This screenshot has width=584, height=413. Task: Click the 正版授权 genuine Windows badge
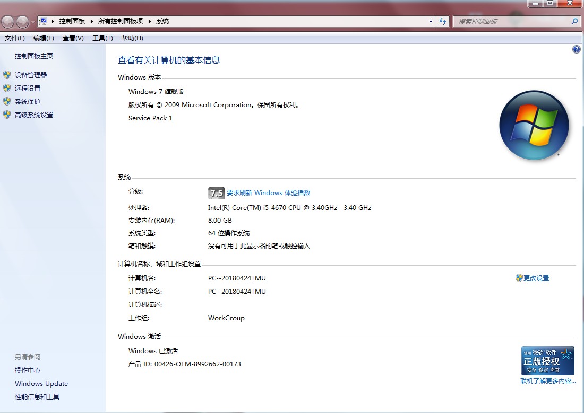[547, 361]
